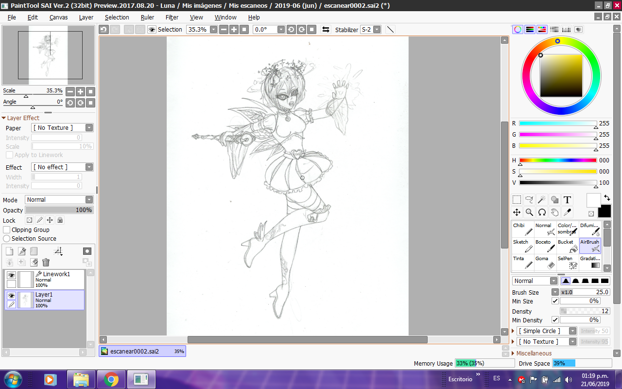Toggle the Min Size checkbox

555,301
